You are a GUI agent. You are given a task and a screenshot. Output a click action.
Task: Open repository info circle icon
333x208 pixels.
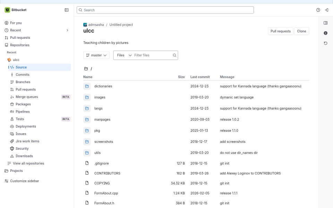(325, 33)
